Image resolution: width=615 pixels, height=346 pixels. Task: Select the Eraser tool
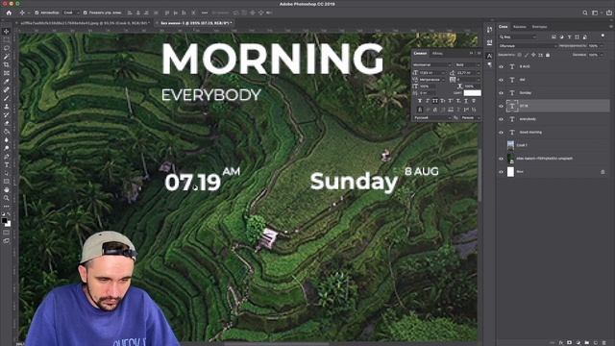pos(7,123)
